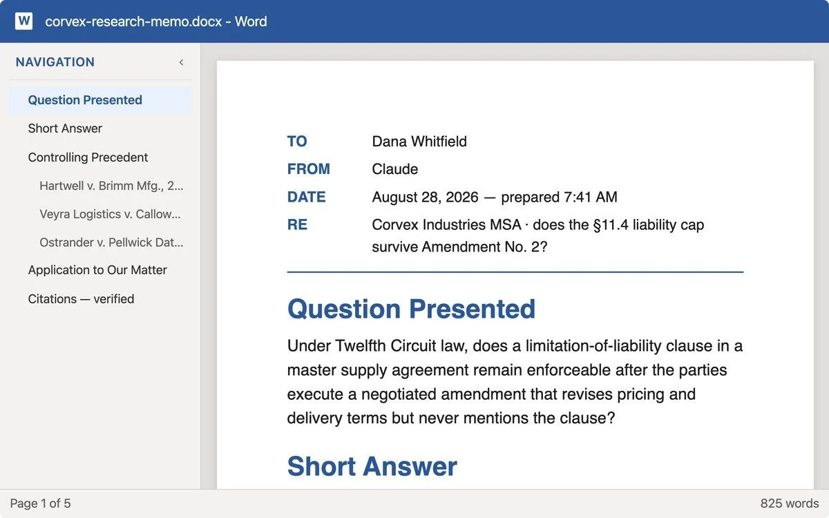This screenshot has width=829, height=518.
Task: Click the date August 28, 2026 line
Action: click(495, 197)
